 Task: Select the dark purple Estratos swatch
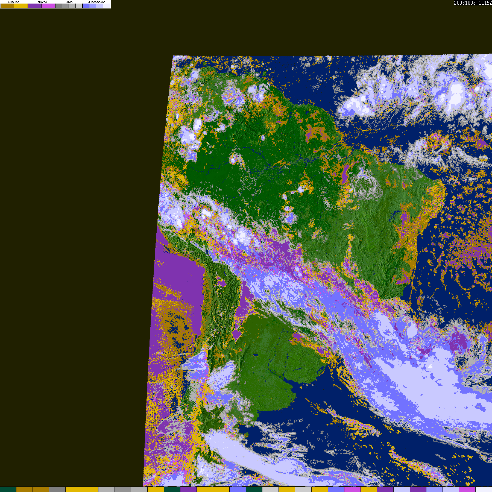(x=35, y=6)
